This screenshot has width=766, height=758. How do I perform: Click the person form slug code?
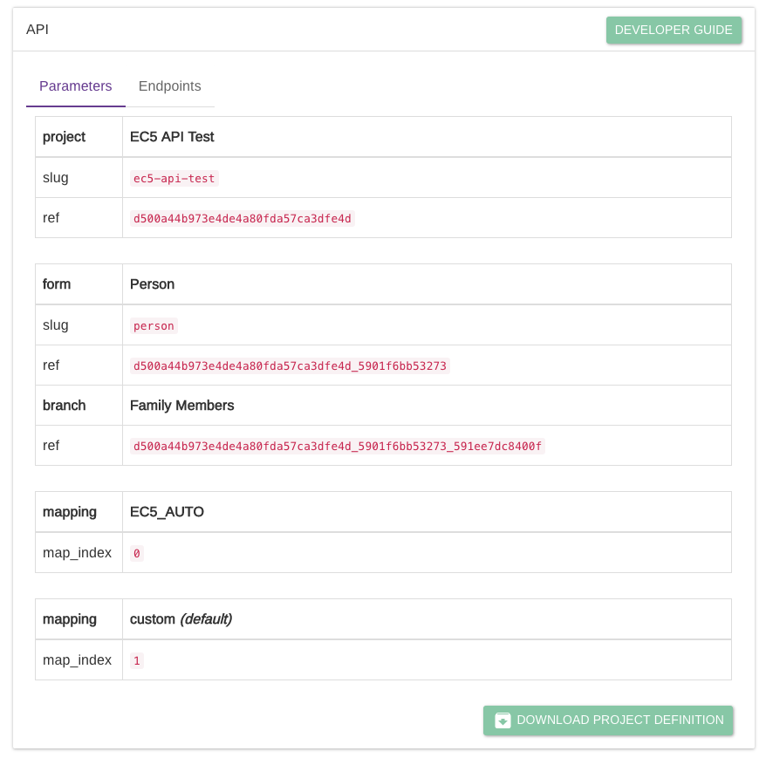click(154, 326)
